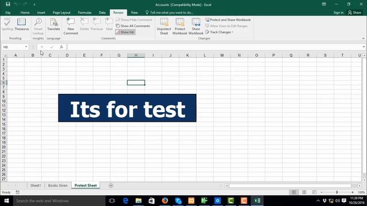
Task: Launch Firefox from the taskbar
Action: tap(165, 201)
